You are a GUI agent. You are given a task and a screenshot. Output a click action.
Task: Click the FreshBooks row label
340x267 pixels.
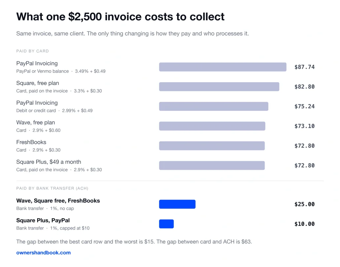coord(31,142)
